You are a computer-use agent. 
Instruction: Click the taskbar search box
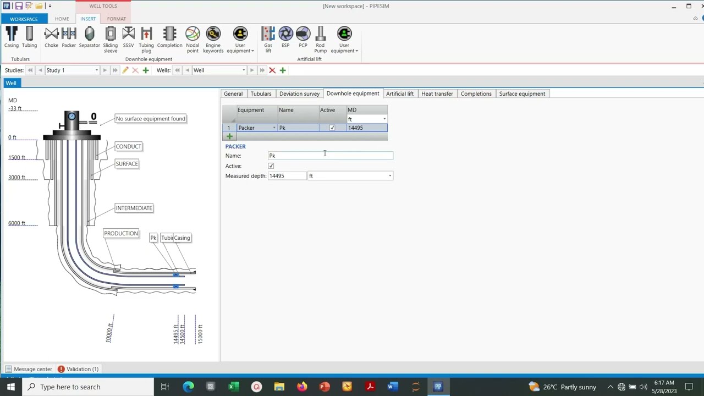[x=88, y=387]
